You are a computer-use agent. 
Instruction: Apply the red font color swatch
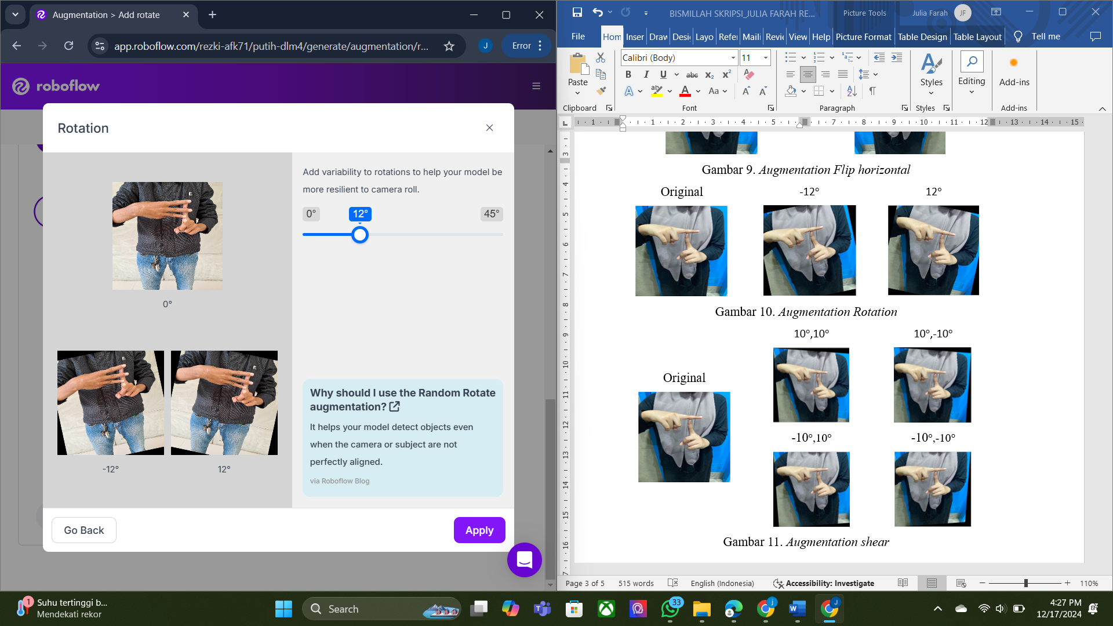point(685,91)
